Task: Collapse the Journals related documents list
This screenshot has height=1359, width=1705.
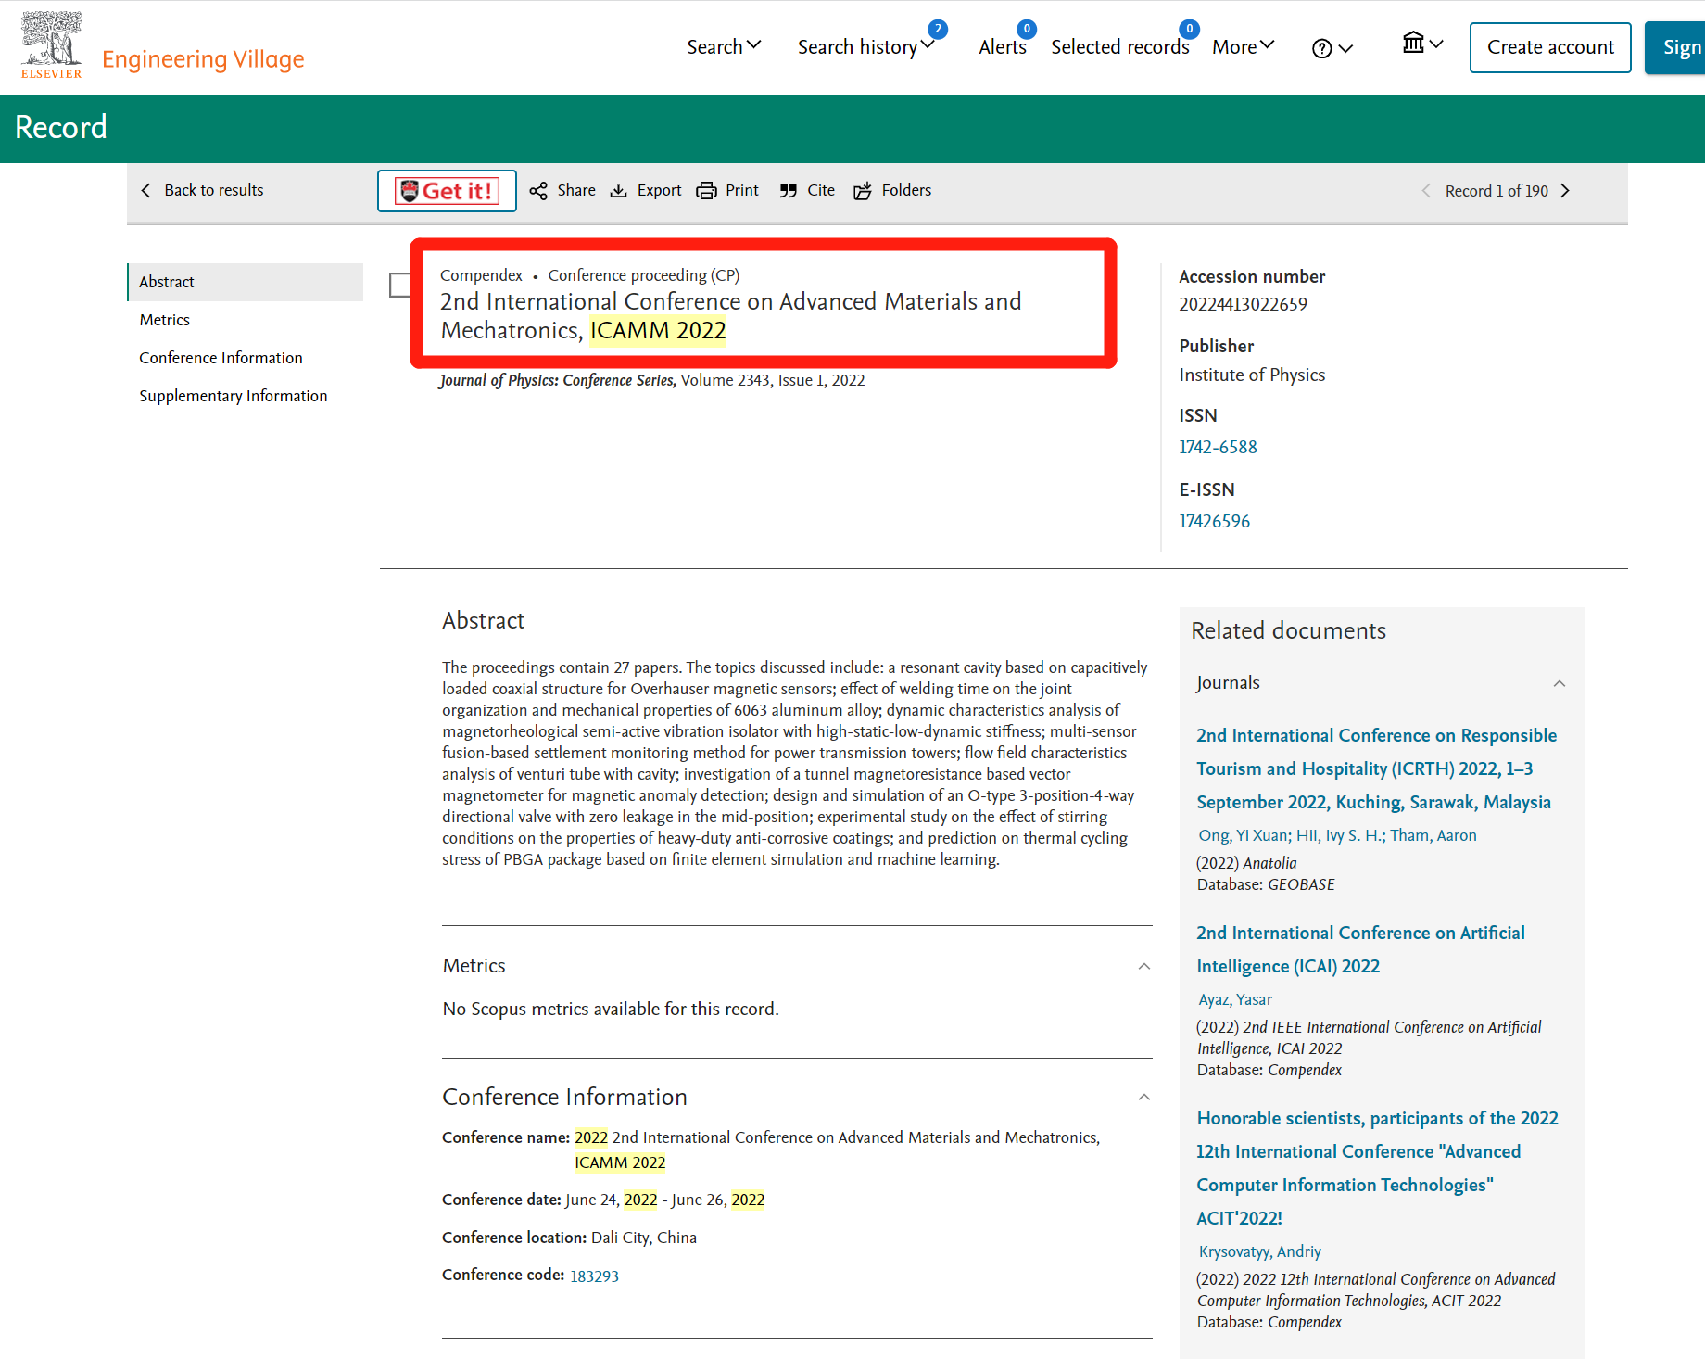Action: [x=1560, y=683]
